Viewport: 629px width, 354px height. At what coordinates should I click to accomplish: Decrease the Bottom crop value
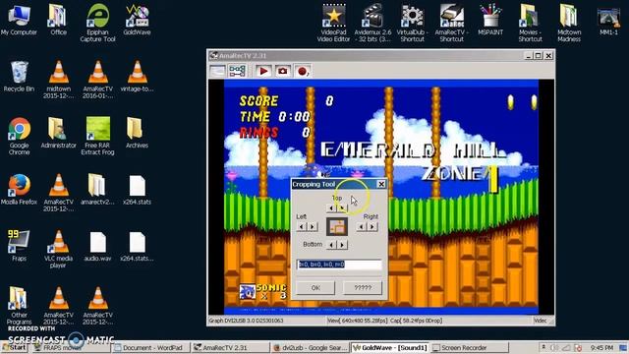pos(331,245)
